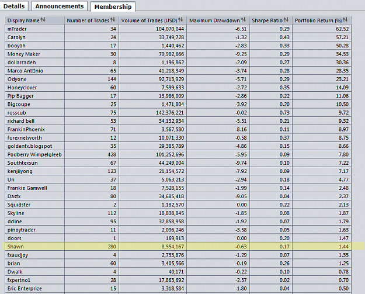This screenshot has height=294, width=365.
Task: Click Honeyclover in the name column
Action: click(x=22, y=88)
